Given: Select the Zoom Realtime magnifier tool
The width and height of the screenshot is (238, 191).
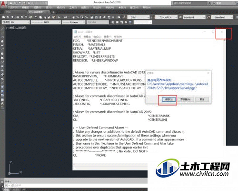Looking at the screenshot, I should [78, 17].
